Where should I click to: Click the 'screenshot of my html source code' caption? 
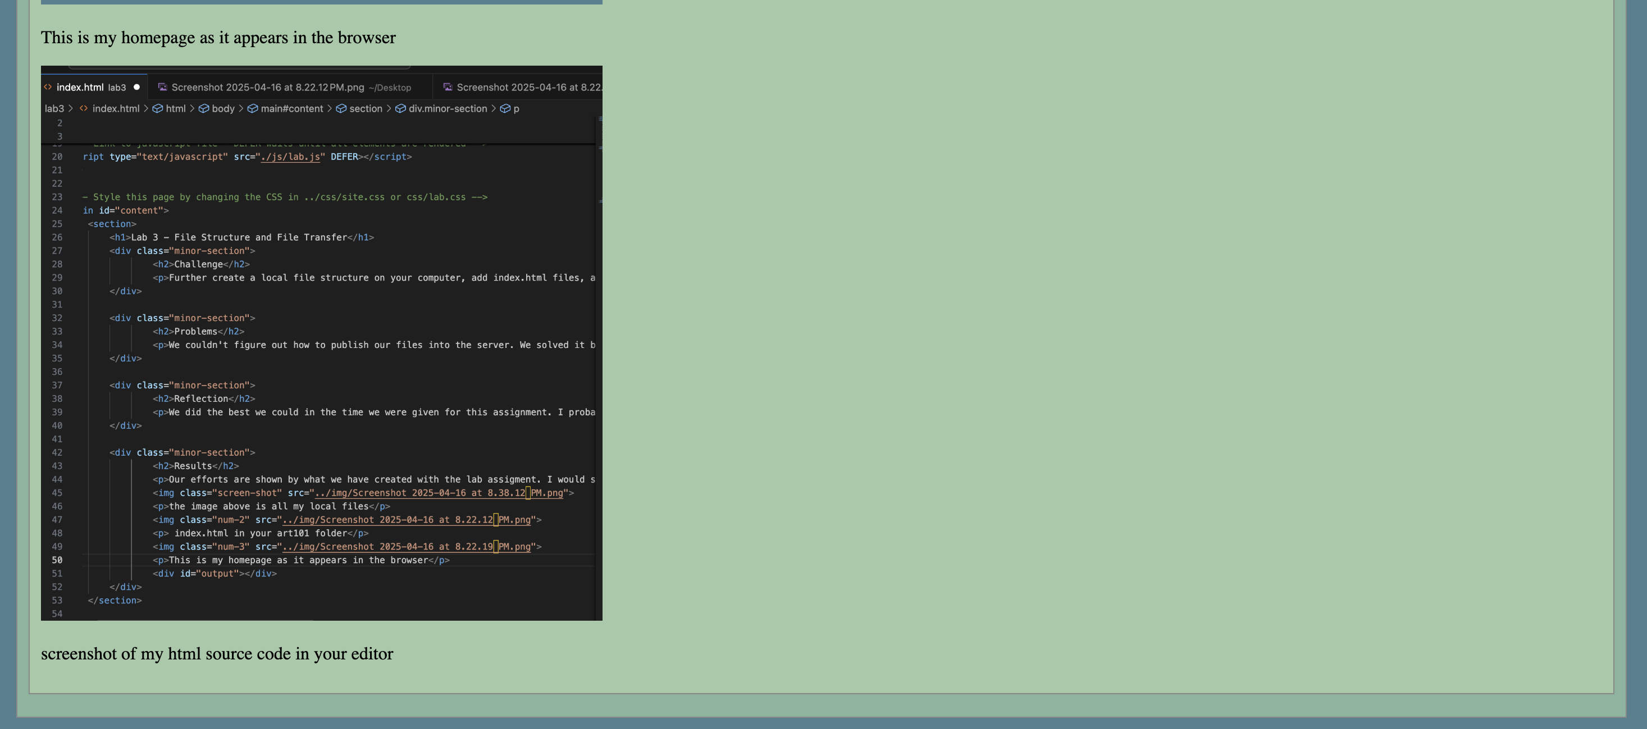pos(217,654)
